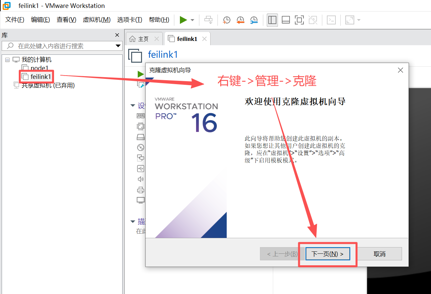Select the memory device icon

[141, 116]
